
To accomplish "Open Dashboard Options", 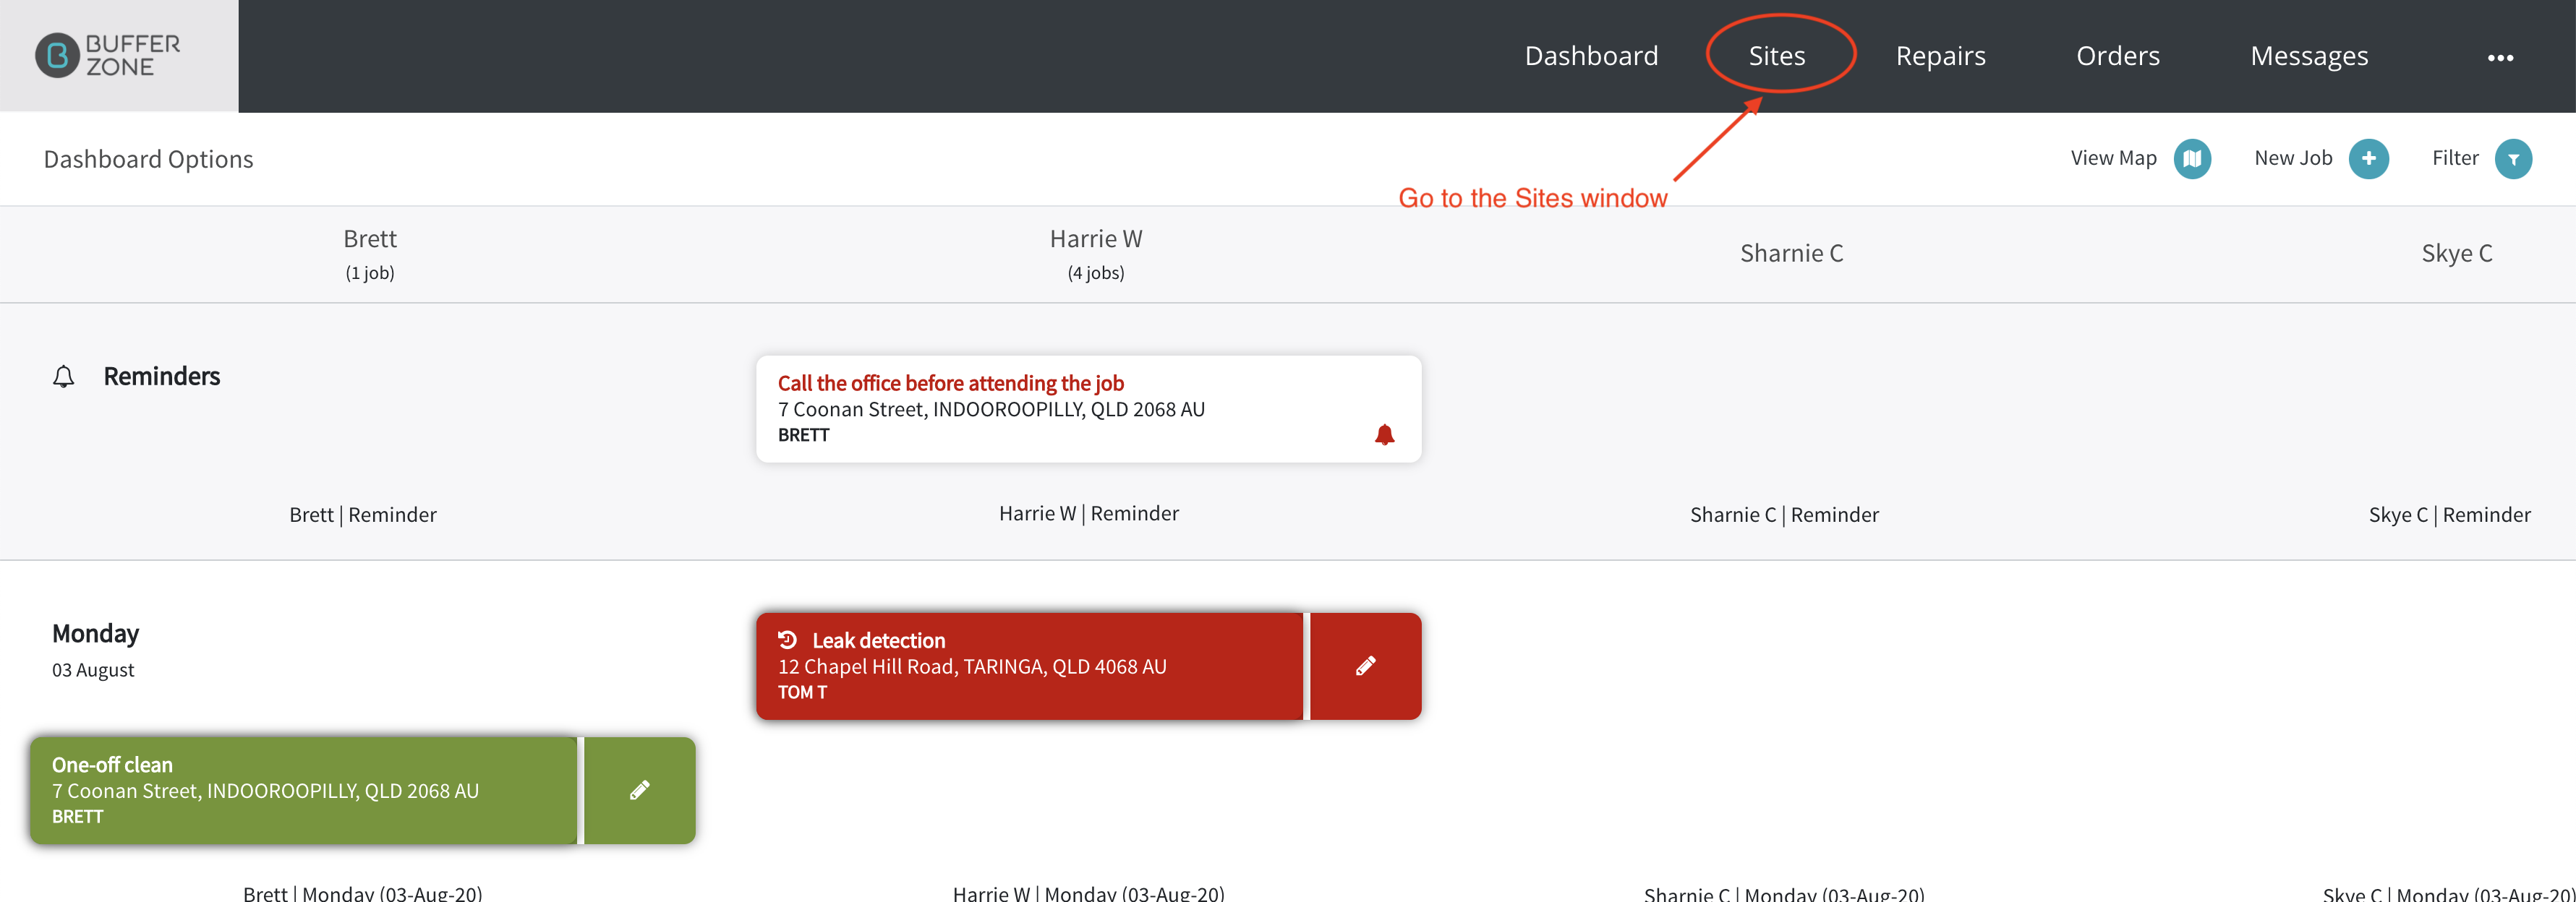I will point(148,159).
